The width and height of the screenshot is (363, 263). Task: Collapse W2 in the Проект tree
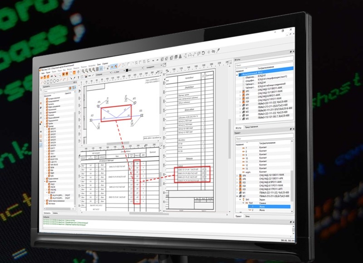[x=237, y=196]
